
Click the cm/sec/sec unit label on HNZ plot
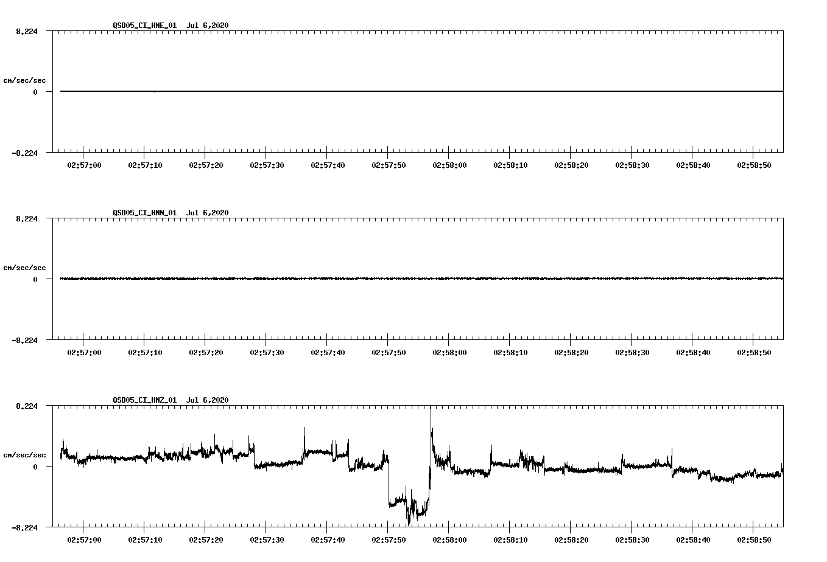click(x=24, y=455)
